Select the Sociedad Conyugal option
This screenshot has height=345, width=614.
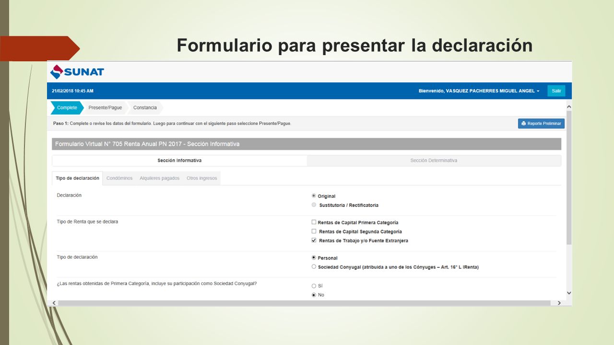[x=314, y=267]
